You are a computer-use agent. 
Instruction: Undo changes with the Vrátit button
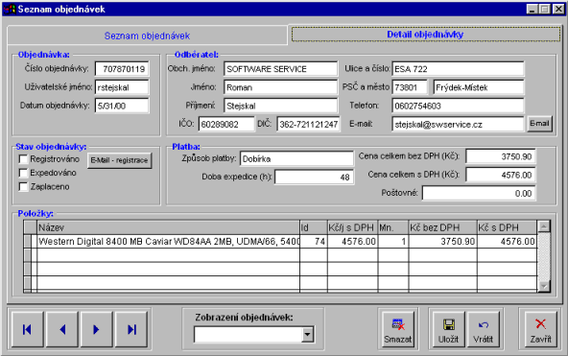tap(483, 330)
